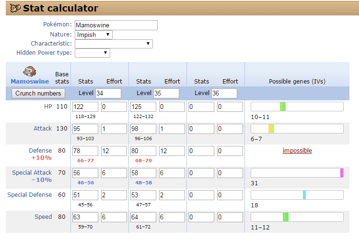Viewport: 359px width, 240px height.
Task: Open the Nature dropdown showing Impish
Action: tap(93, 35)
